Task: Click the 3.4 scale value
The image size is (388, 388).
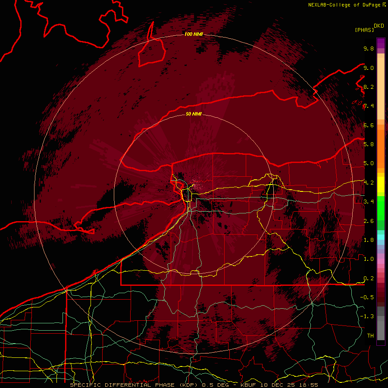Action: click(x=369, y=202)
